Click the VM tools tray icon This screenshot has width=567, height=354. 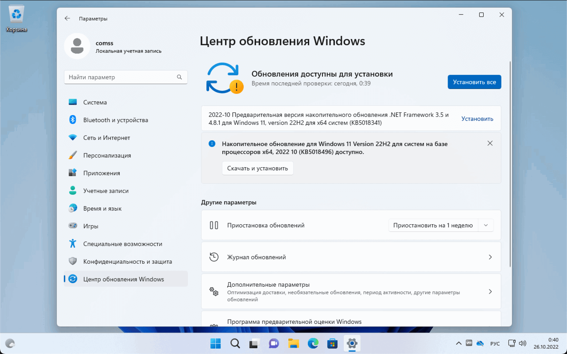470,343
